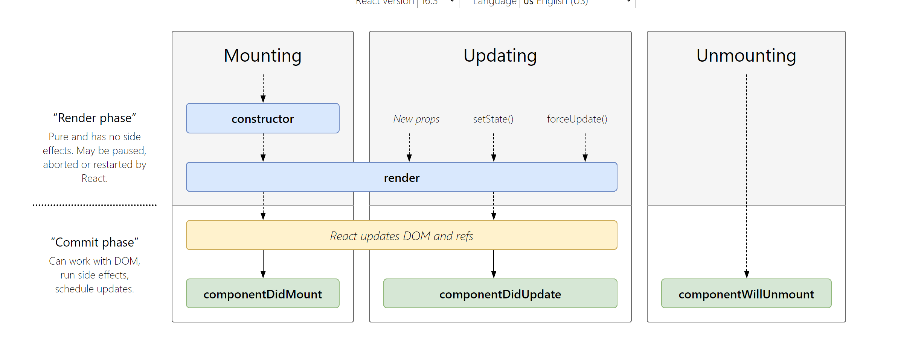Click the Mounting column heading
898x342 pixels.
point(262,56)
